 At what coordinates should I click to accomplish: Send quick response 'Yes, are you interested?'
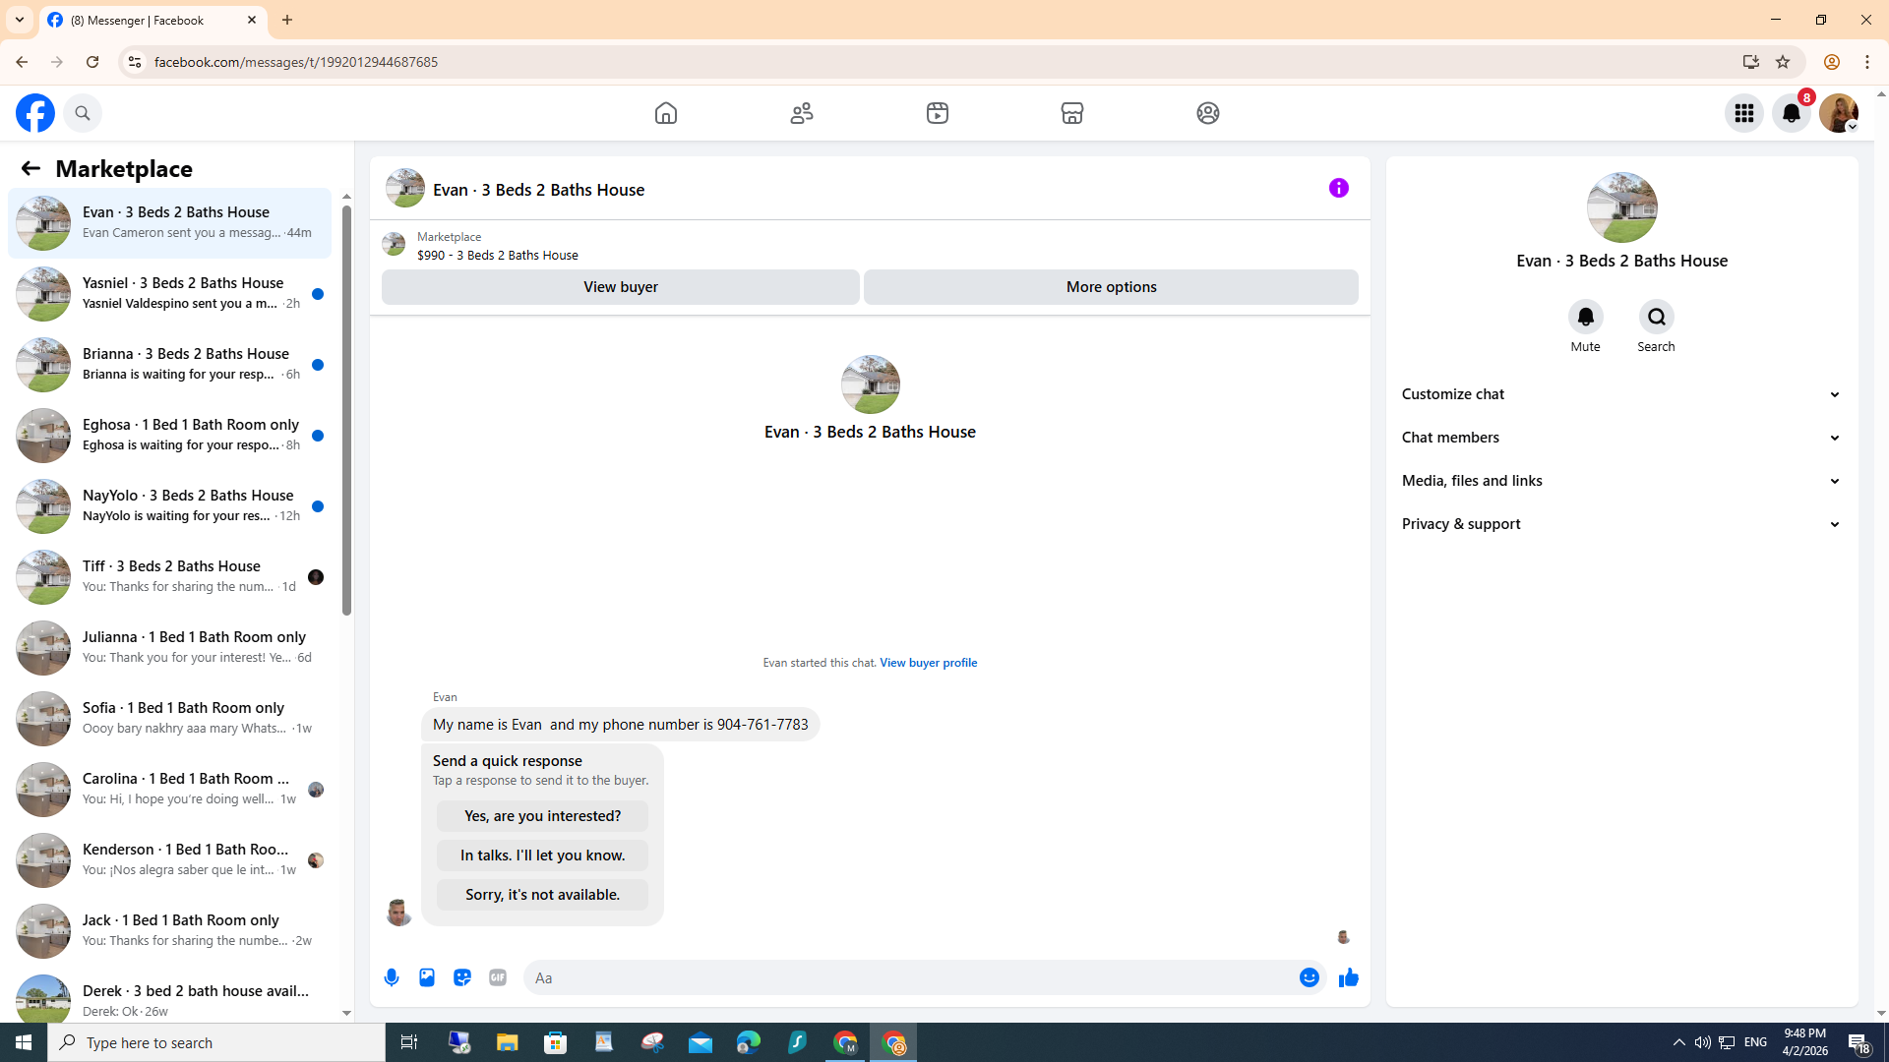(x=542, y=816)
